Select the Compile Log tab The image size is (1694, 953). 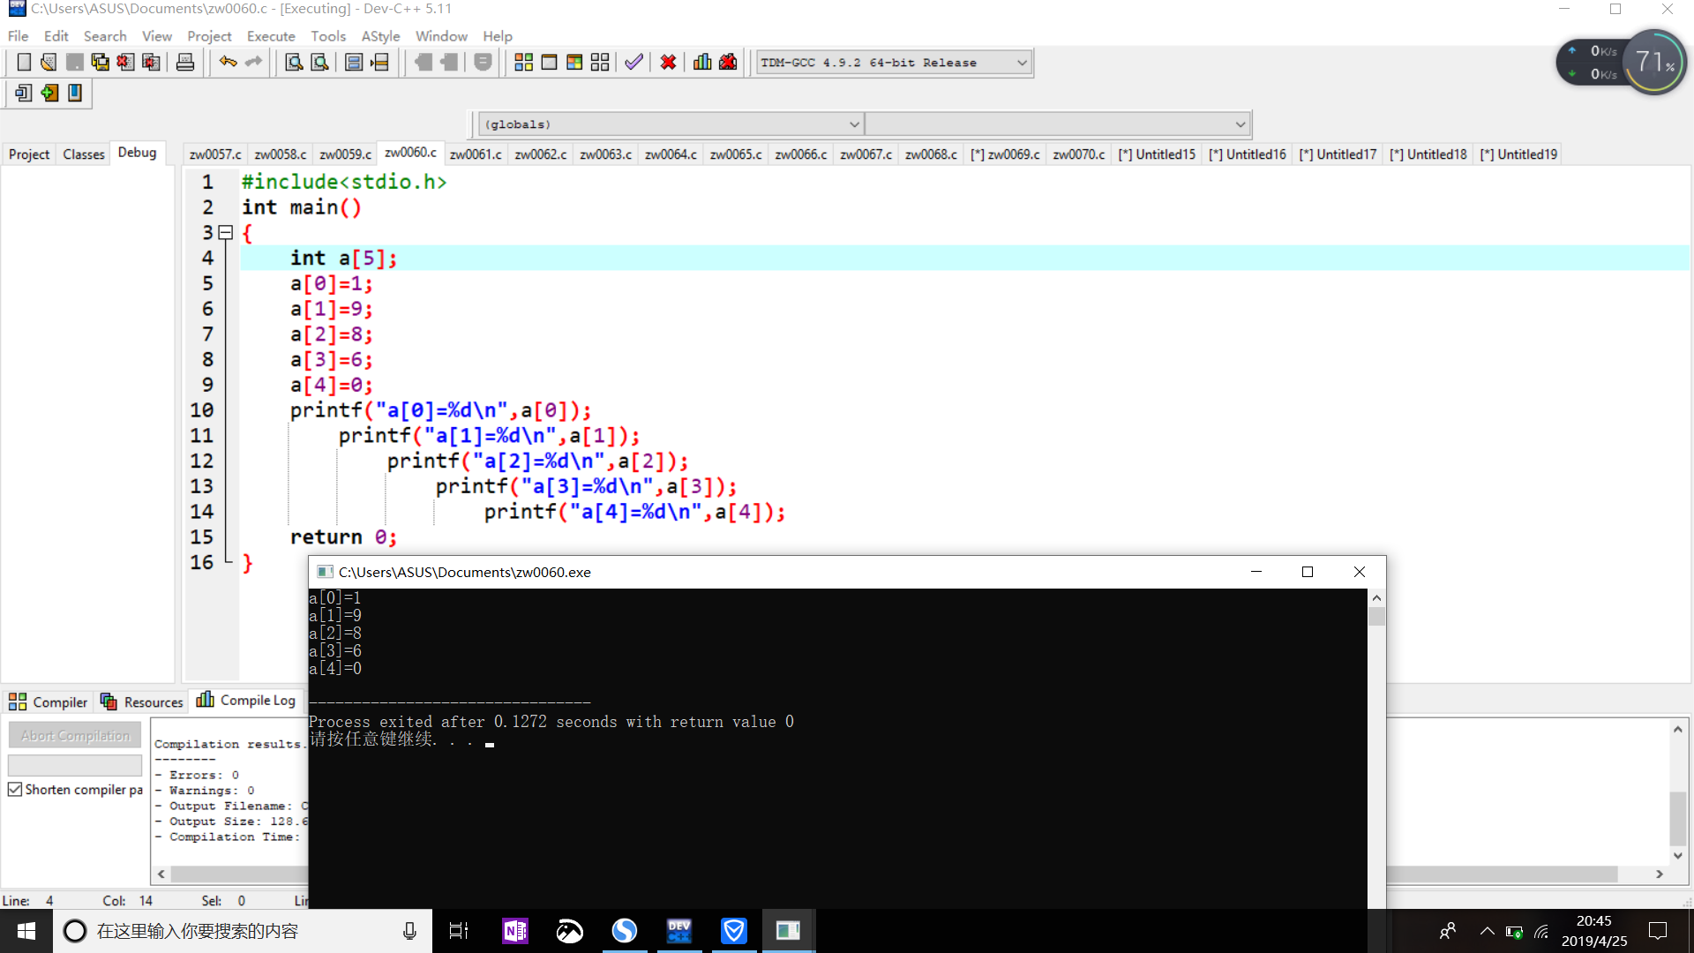[246, 701]
